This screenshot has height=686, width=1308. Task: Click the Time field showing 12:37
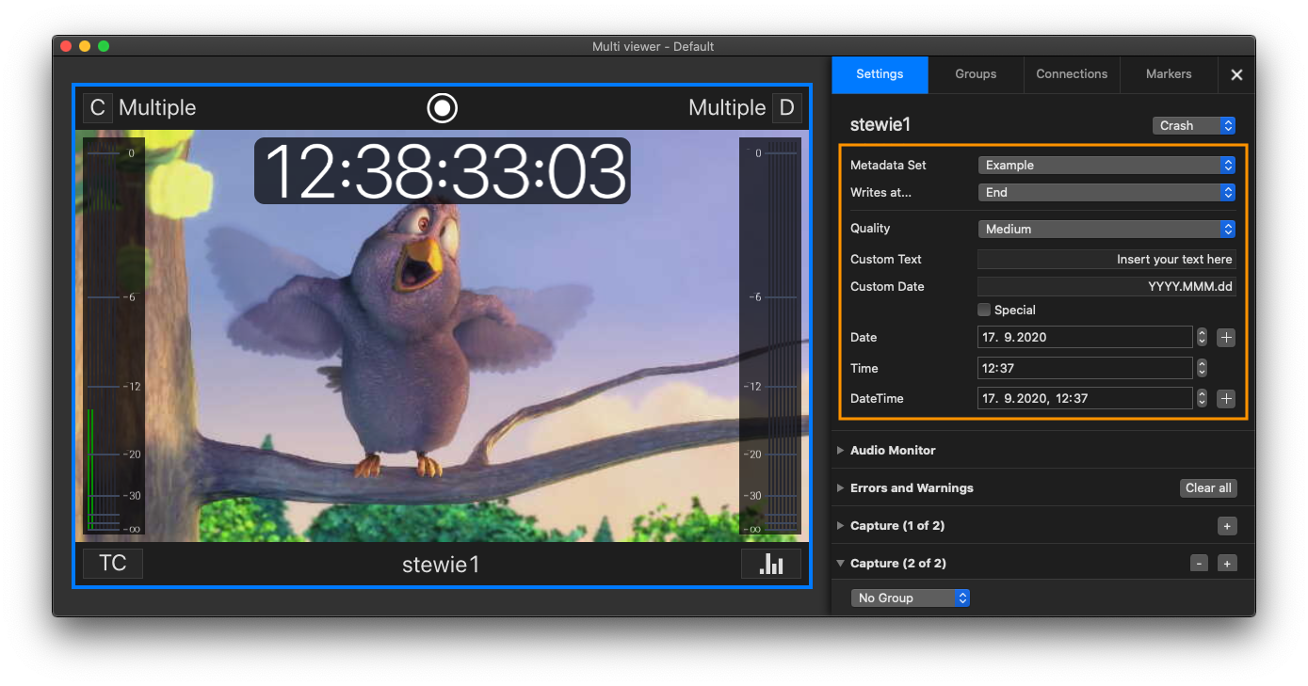tap(1085, 368)
